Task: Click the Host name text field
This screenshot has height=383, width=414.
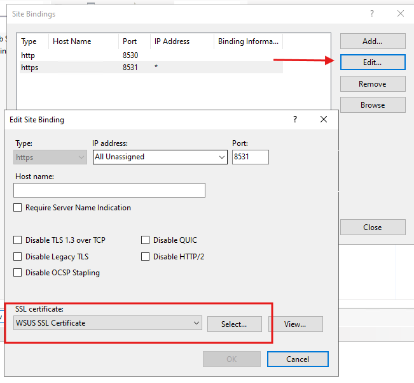Action: tap(109, 190)
